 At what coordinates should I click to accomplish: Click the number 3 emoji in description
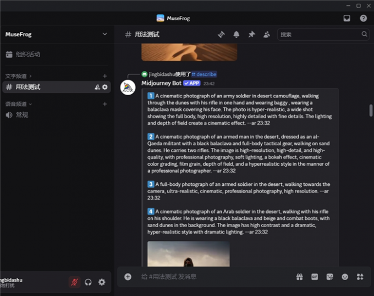pos(151,184)
